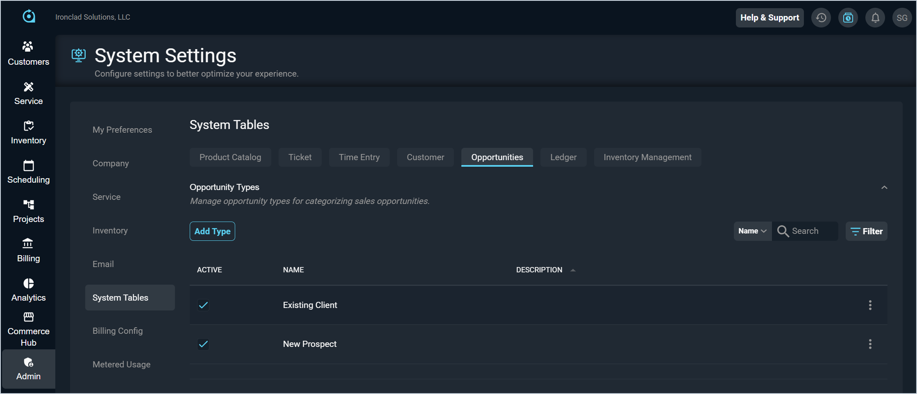Sort table by the Description column

pyautogui.click(x=539, y=270)
